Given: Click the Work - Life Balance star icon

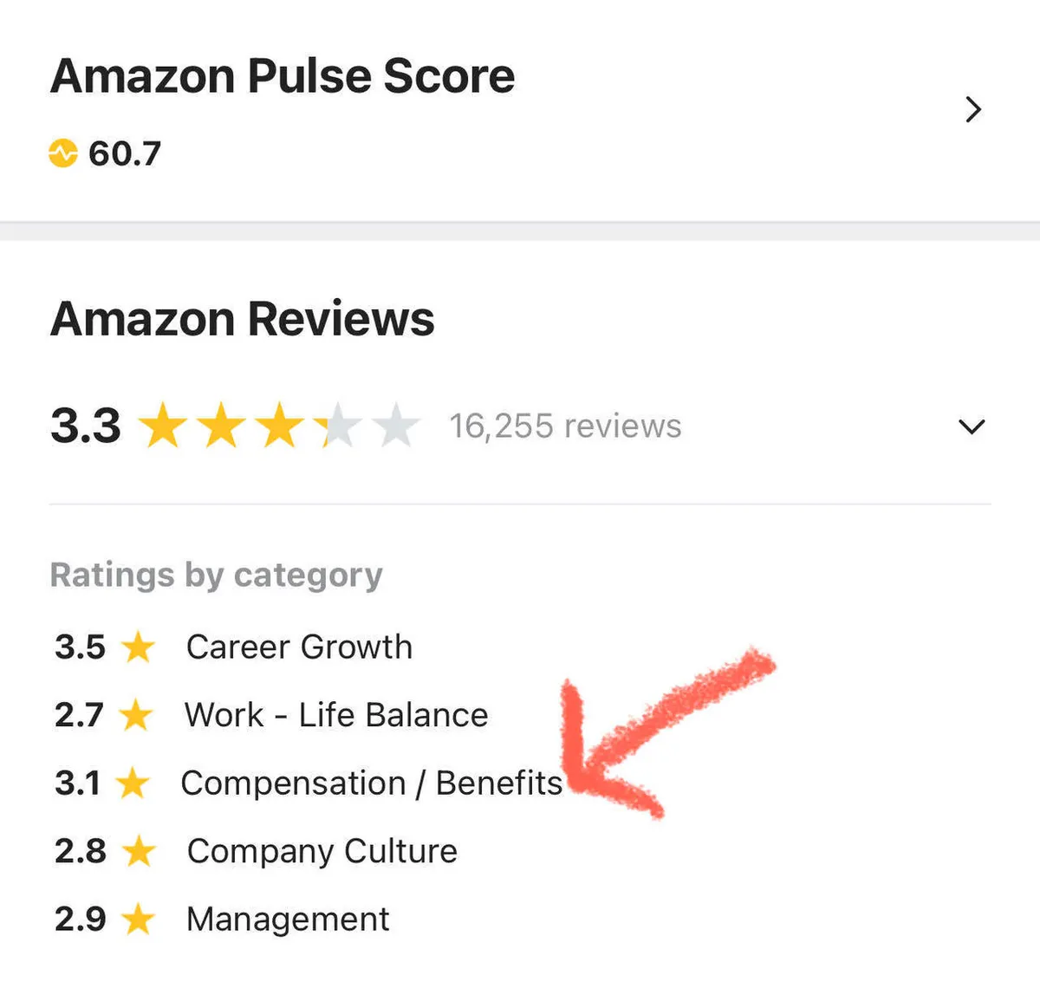Looking at the screenshot, I should click(x=136, y=716).
